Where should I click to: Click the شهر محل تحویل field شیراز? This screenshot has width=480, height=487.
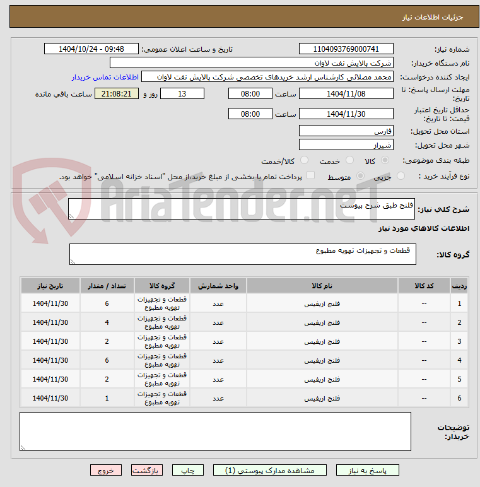(346, 144)
